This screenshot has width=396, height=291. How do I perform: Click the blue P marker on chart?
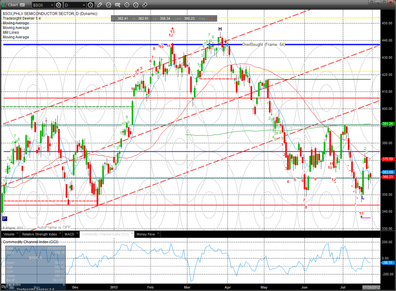pyautogui.click(x=4, y=219)
